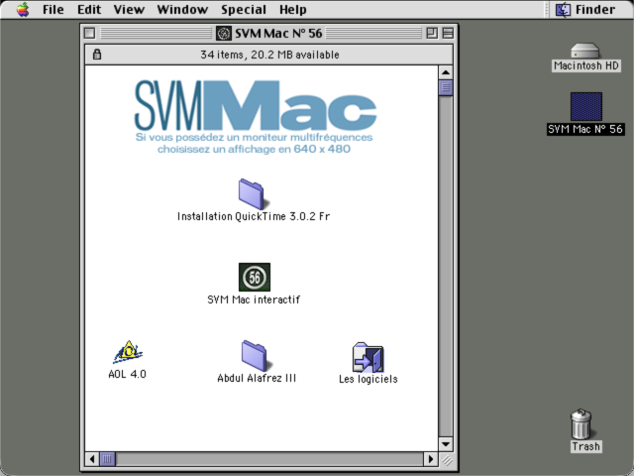
Task: Click the "34 items, 20.2 MB available" status text
Action: 269,55
